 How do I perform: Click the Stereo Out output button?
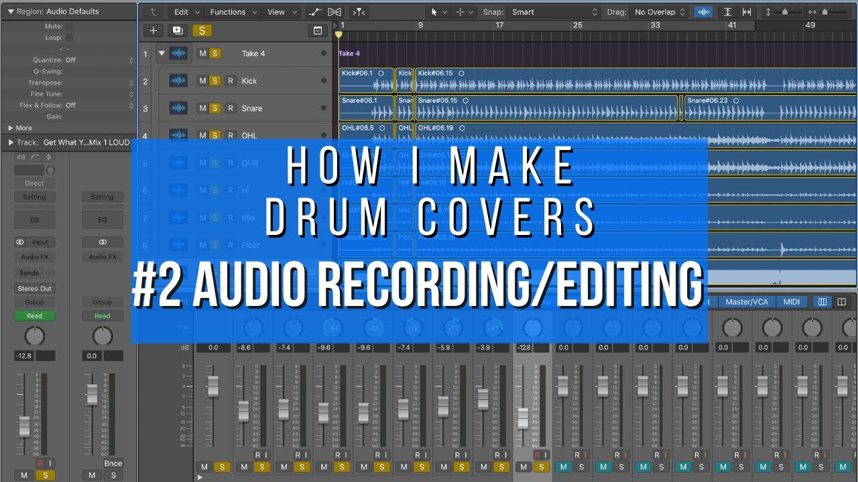[x=35, y=289]
